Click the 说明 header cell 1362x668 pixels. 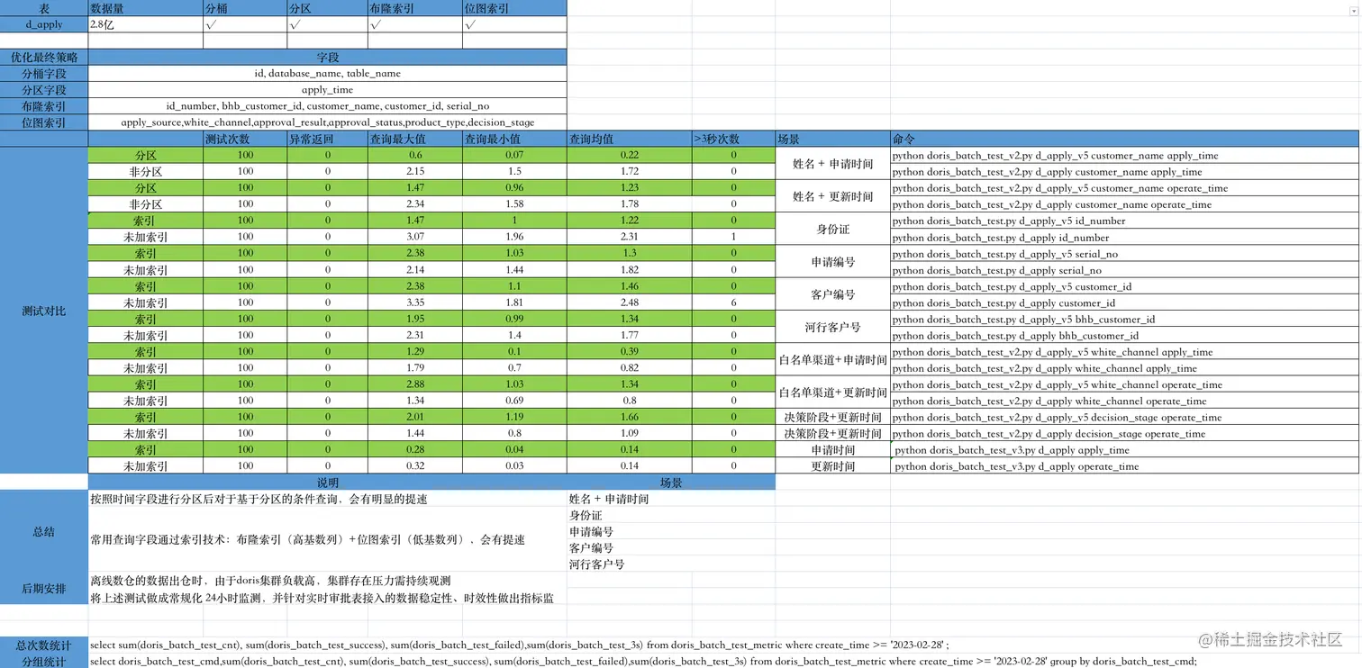coord(328,483)
